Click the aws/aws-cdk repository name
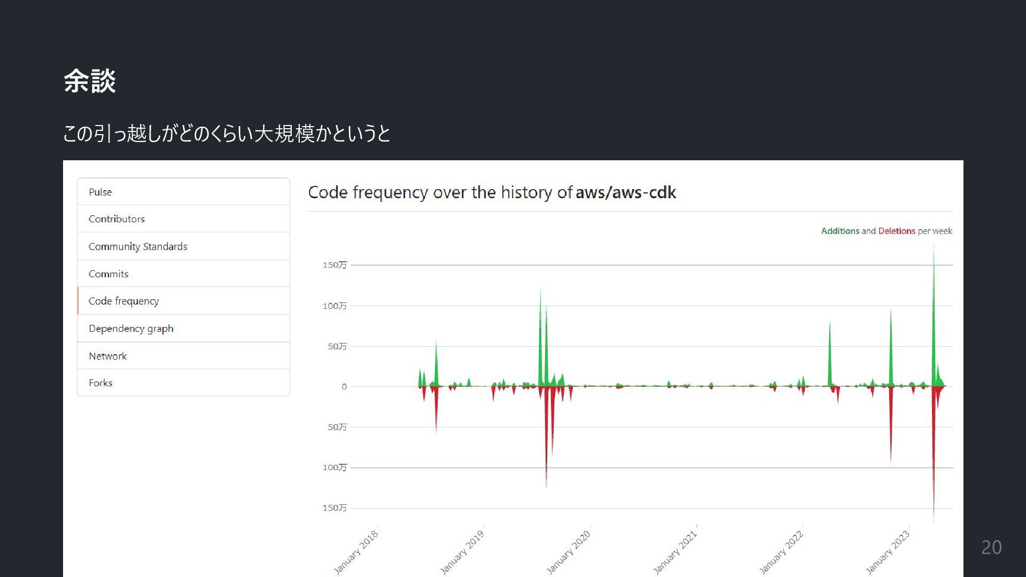The width and height of the screenshot is (1026, 577). pyautogui.click(x=626, y=192)
